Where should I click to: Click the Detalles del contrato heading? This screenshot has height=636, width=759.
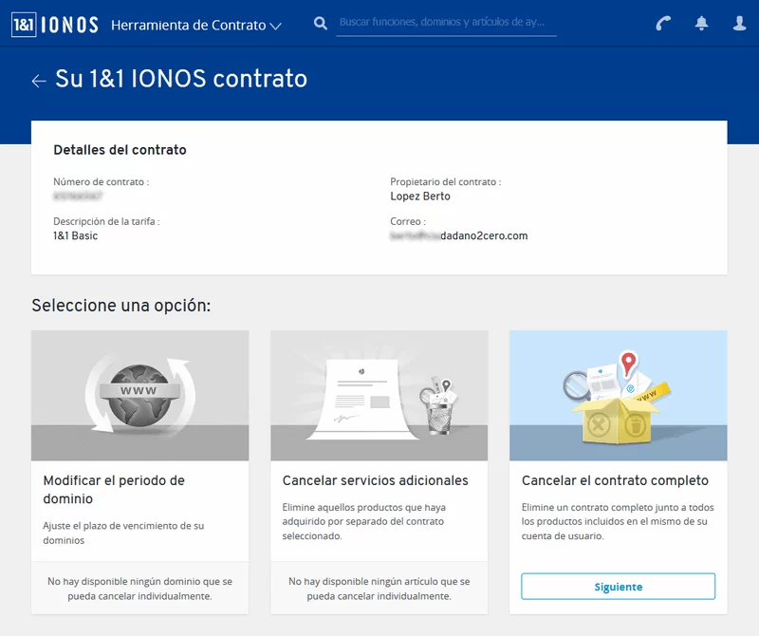pos(120,150)
